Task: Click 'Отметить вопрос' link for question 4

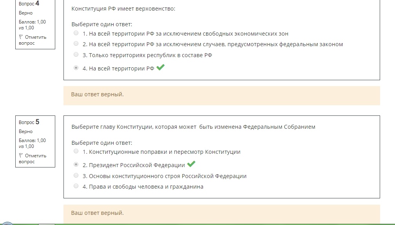Action: point(33,40)
